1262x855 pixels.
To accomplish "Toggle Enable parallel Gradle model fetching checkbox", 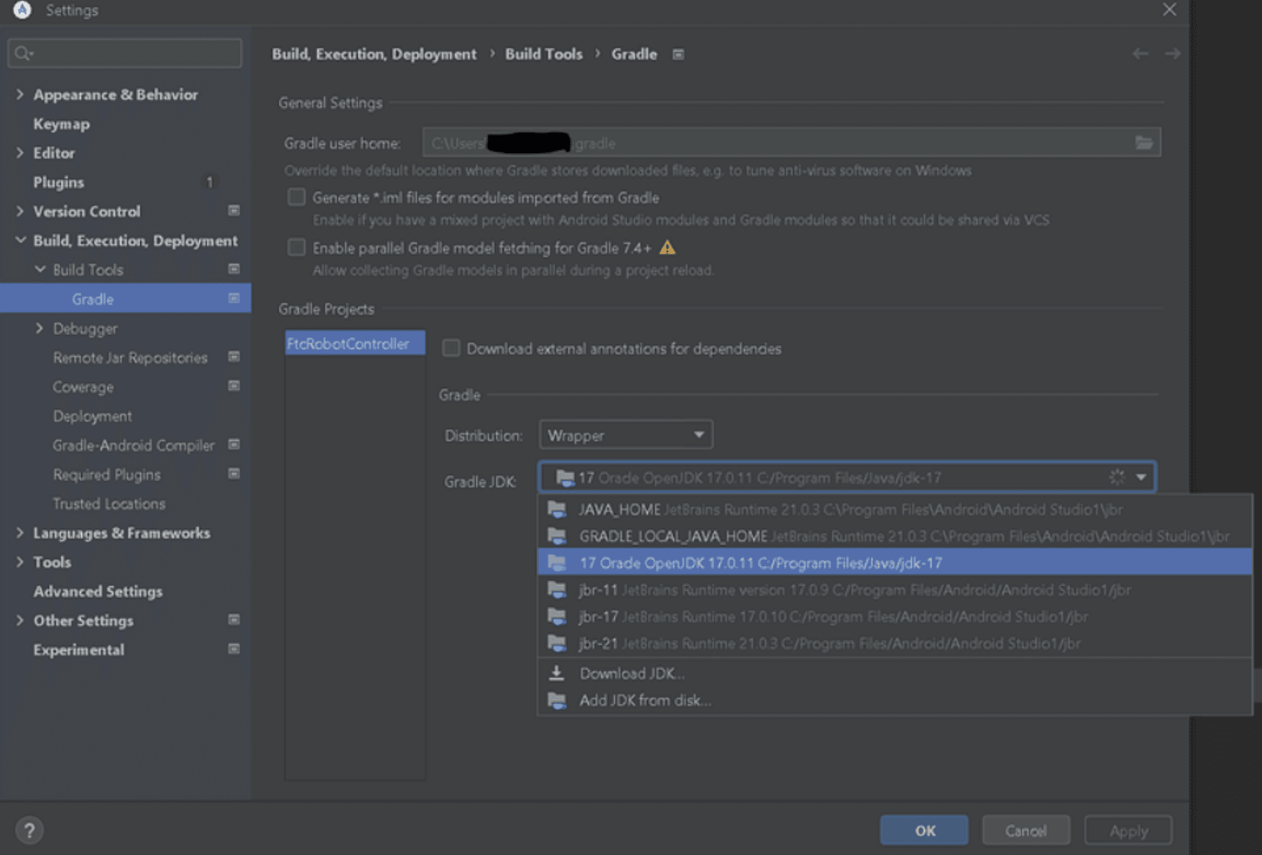I will [297, 248].
